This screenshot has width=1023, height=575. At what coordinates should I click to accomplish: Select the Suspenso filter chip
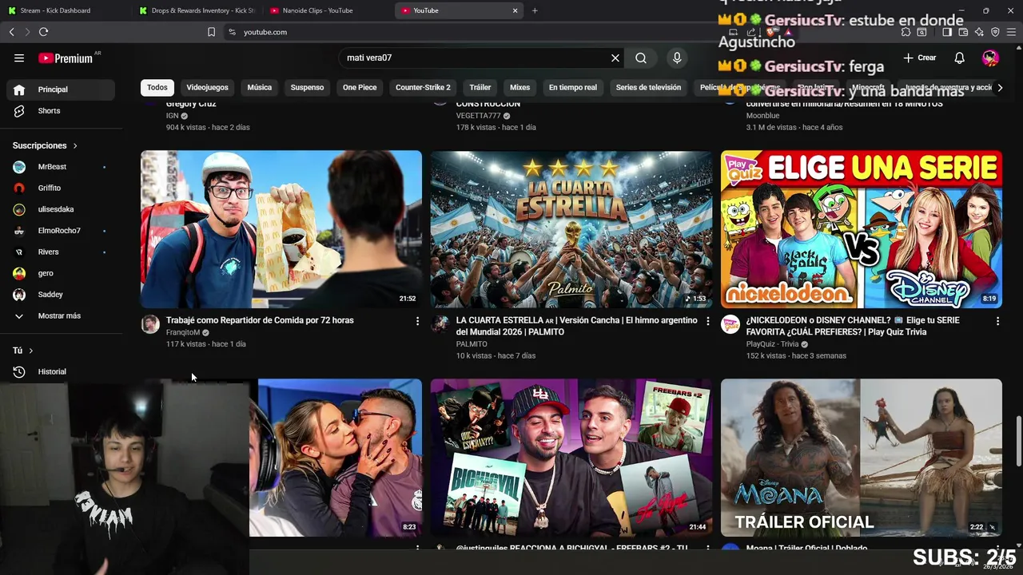point(307,88)
